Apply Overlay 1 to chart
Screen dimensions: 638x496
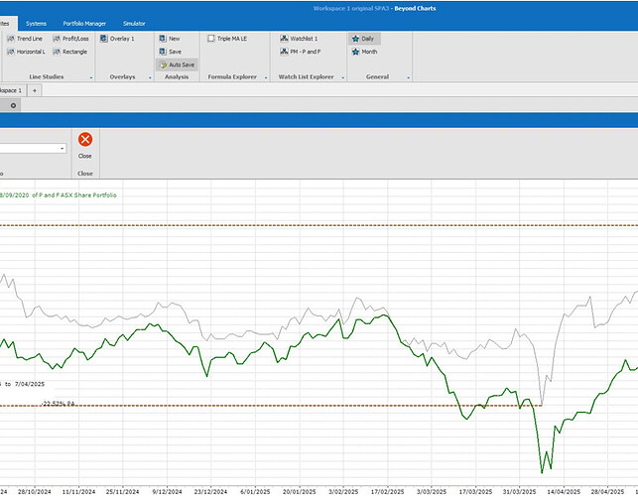[117, 39]
